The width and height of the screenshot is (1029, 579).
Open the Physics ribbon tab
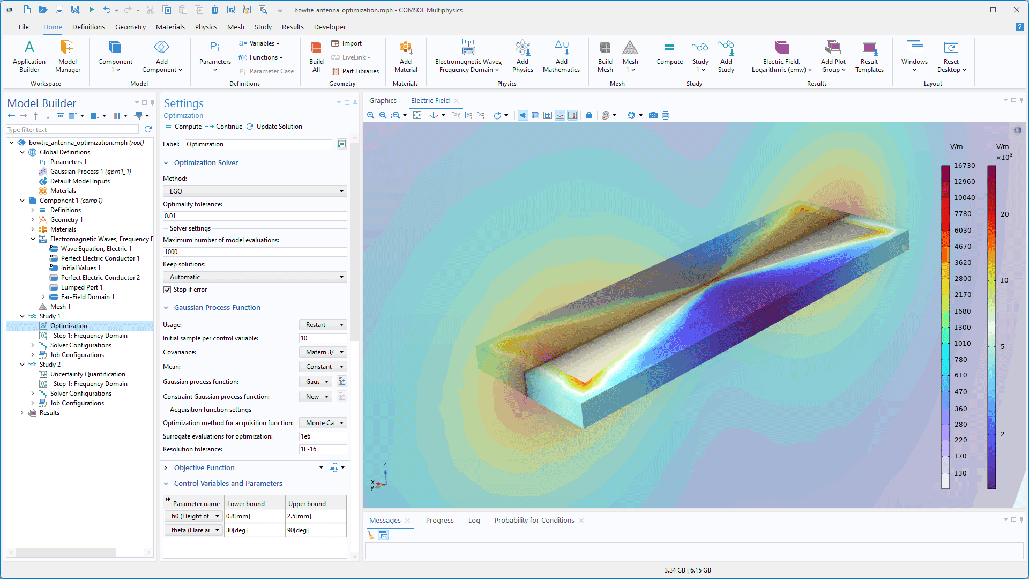click(x=206, y=27)
